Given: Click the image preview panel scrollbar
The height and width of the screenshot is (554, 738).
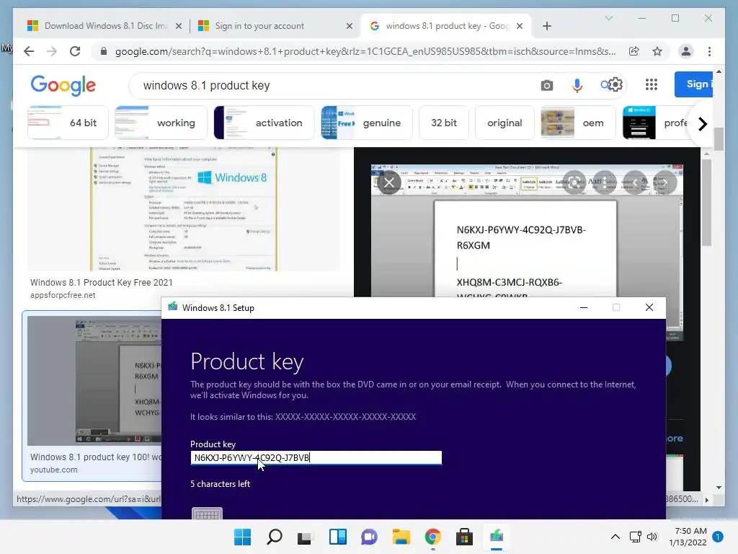Looking at the screenshot, I should pyautogui.click(x=706, y=203).
